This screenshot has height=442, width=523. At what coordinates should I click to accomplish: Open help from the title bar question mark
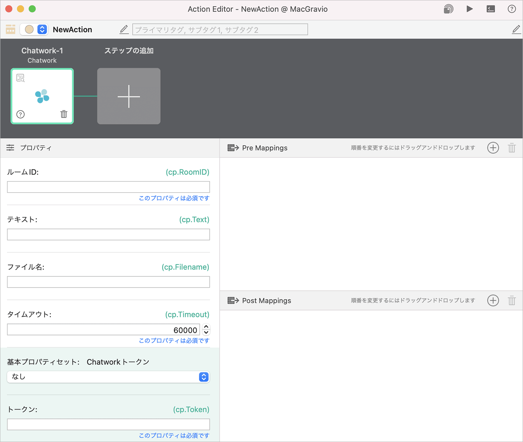[x=511, y=9]
